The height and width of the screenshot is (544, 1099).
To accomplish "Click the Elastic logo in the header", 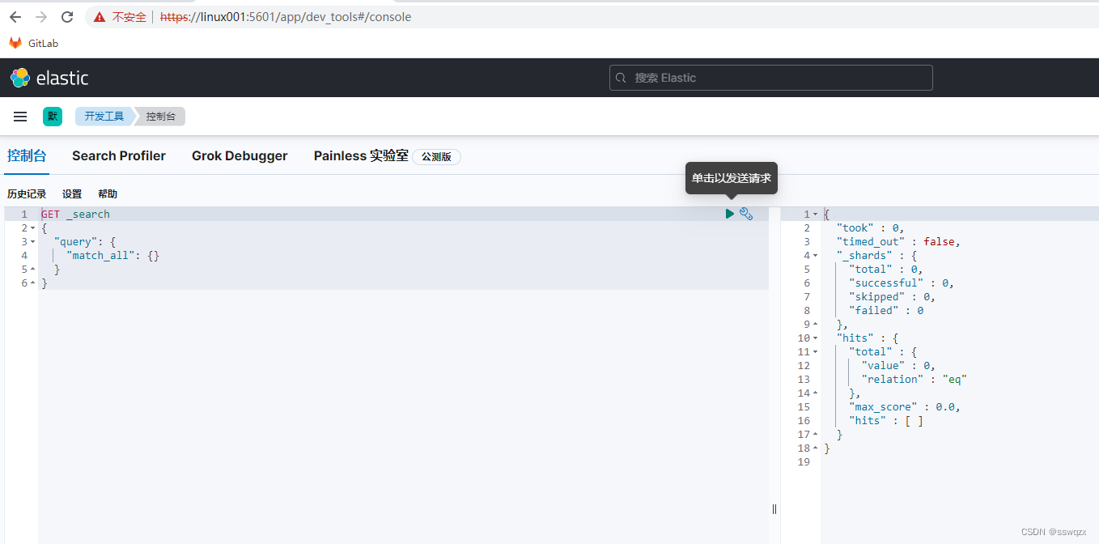I will [19, 78].
